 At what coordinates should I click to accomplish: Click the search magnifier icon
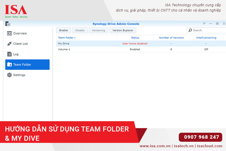[x=190, y=30]
